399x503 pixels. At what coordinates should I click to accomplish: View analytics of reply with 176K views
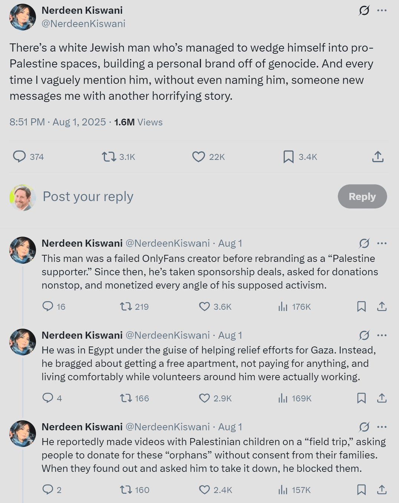pyautogui.click(x=294, y=307)
